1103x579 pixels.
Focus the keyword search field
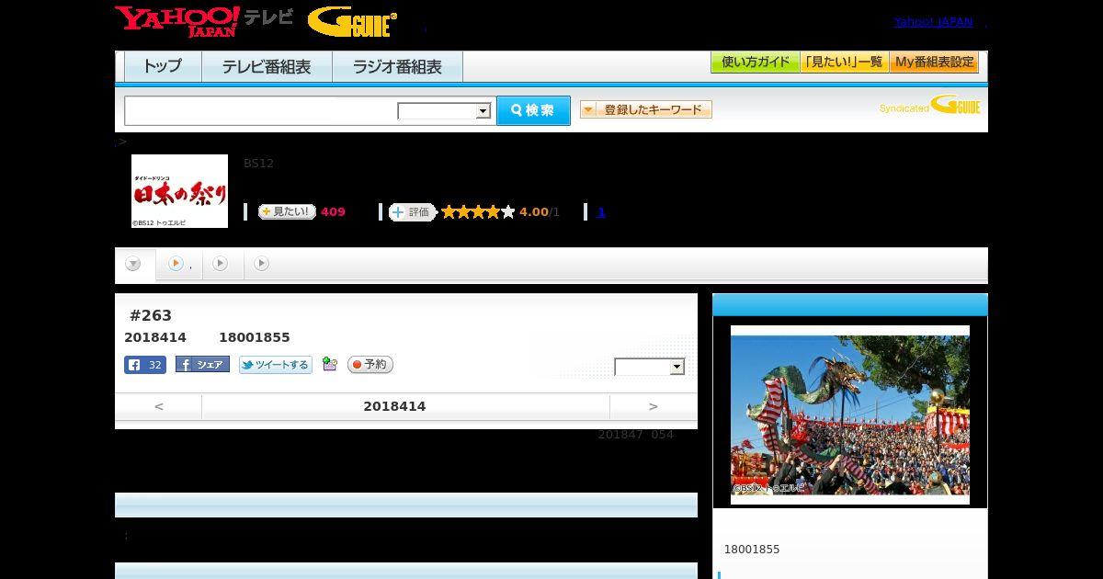261,110
